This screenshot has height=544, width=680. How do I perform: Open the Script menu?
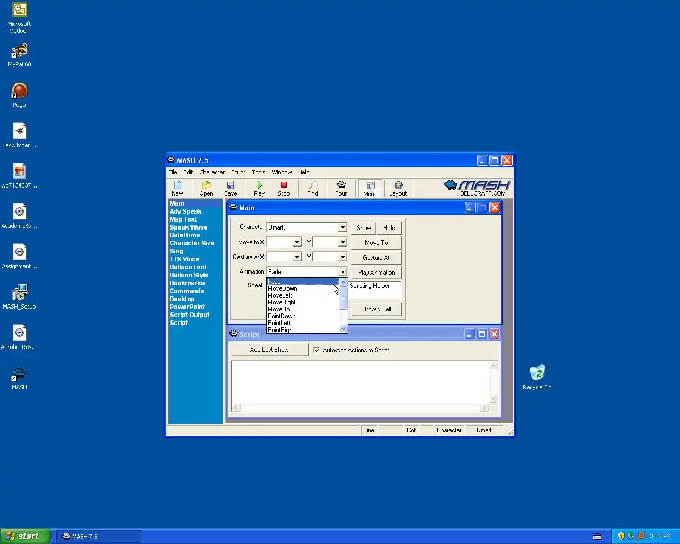pos(238,172)
